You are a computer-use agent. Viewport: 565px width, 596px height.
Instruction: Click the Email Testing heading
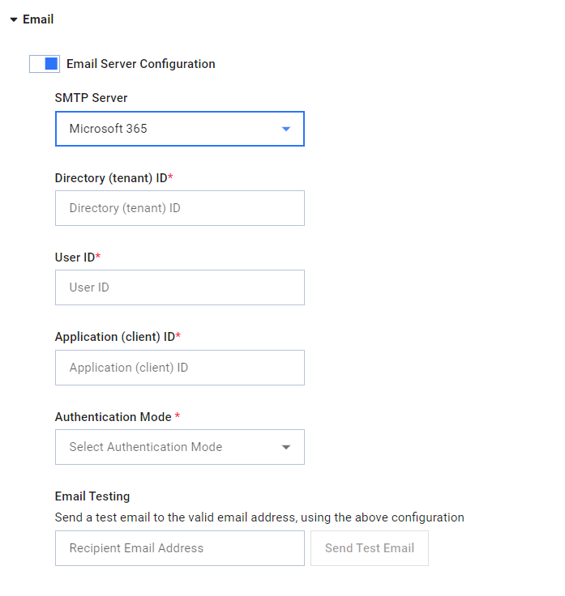pos(92,496)
